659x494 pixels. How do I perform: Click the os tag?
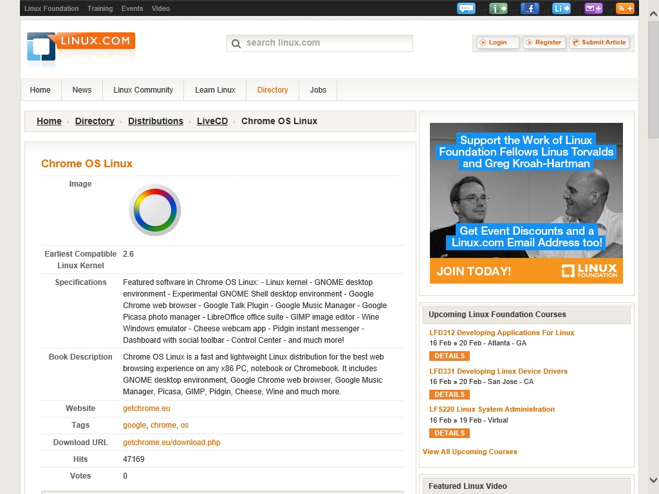(185, 425)
